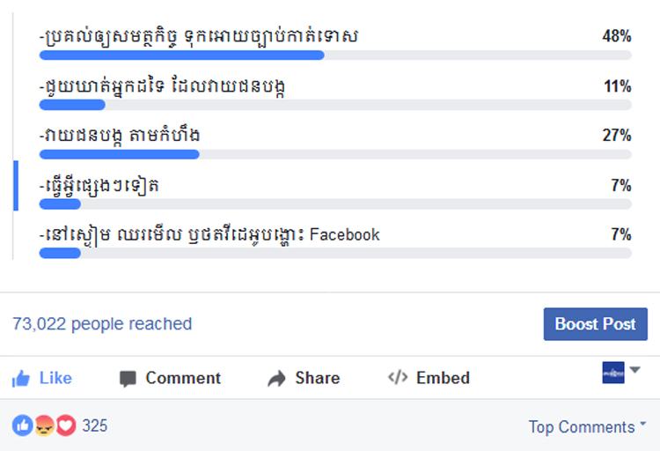
Task: Select the poll option showing 48%
Action: tap(200, 37)
